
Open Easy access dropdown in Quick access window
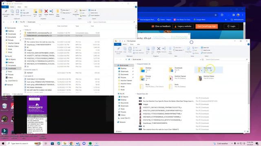coord(179,50)
